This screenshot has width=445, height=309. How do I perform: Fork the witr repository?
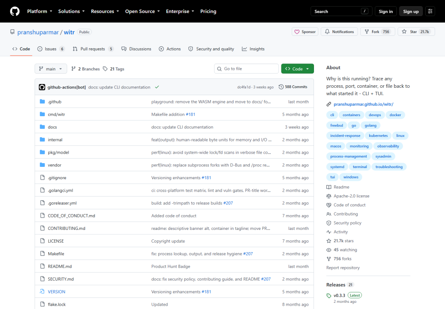[x=377, y=32]
